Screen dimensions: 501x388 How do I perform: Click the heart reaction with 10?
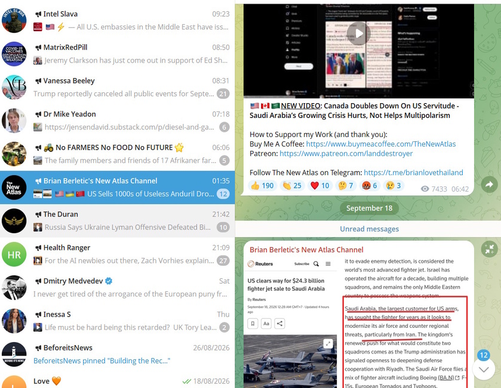coord(320,185)
